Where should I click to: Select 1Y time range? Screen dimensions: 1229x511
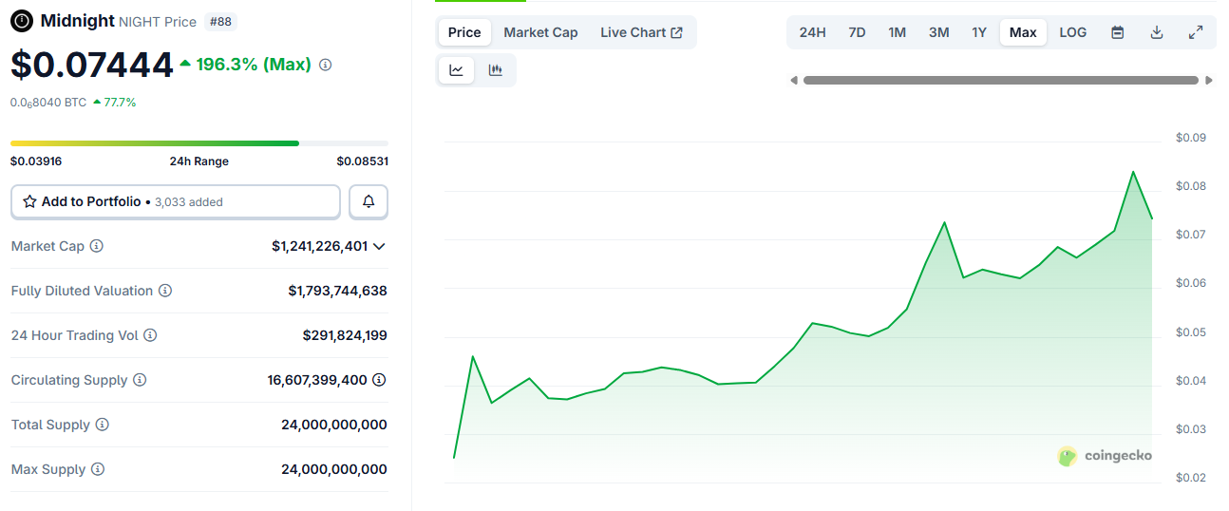coord(979,32)
